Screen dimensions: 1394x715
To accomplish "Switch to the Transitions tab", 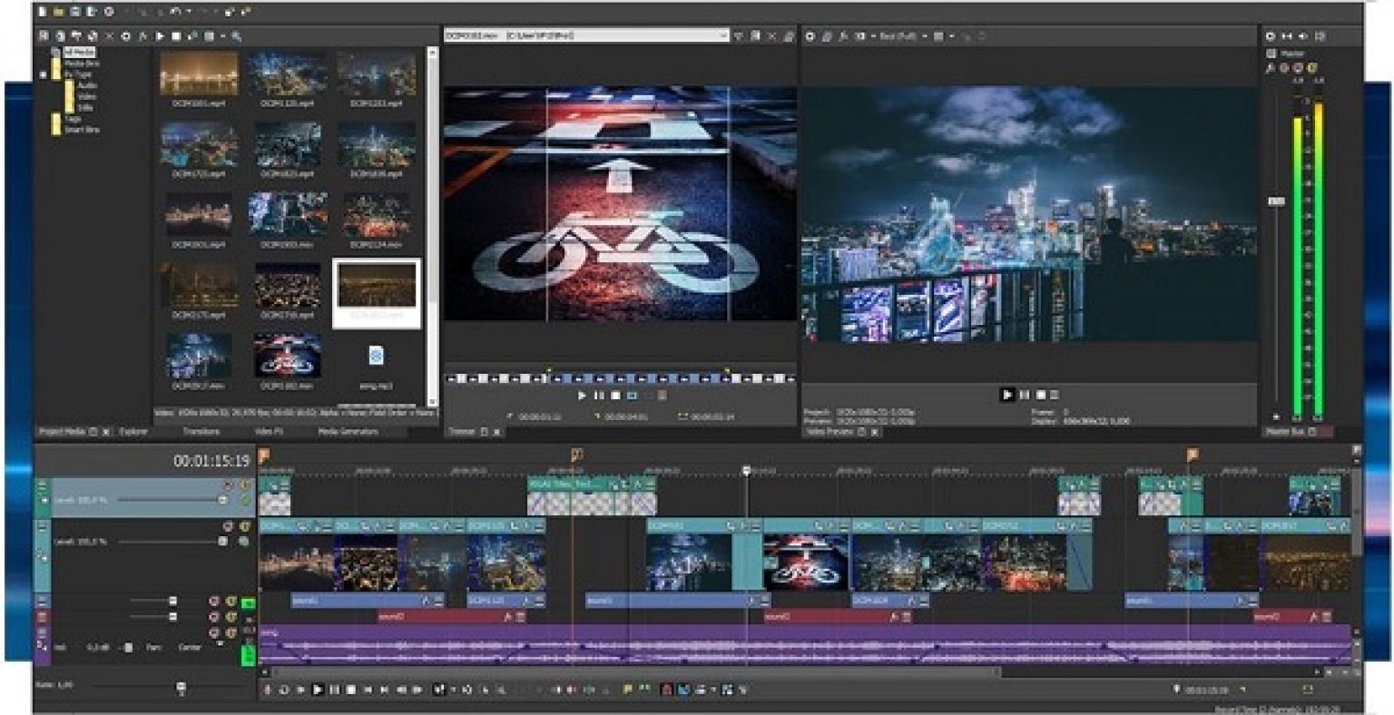I will [x=201, y=433].
